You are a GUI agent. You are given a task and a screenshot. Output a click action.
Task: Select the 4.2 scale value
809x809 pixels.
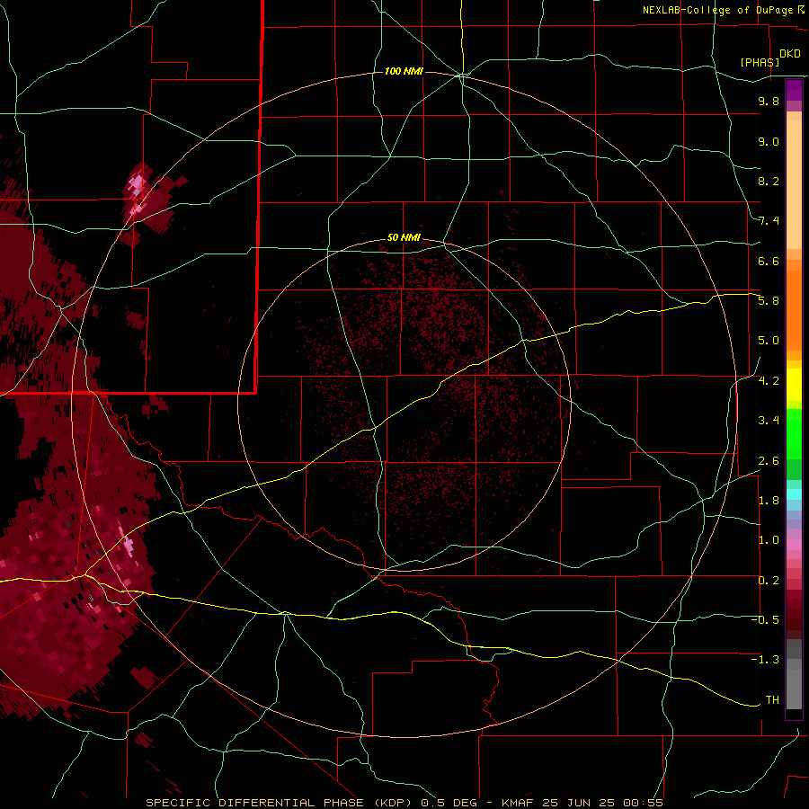[x=769, y=381]
